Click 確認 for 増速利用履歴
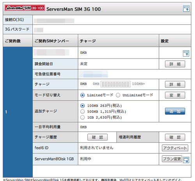Viewport: 195px width, 181px height. tap(175, 137)
